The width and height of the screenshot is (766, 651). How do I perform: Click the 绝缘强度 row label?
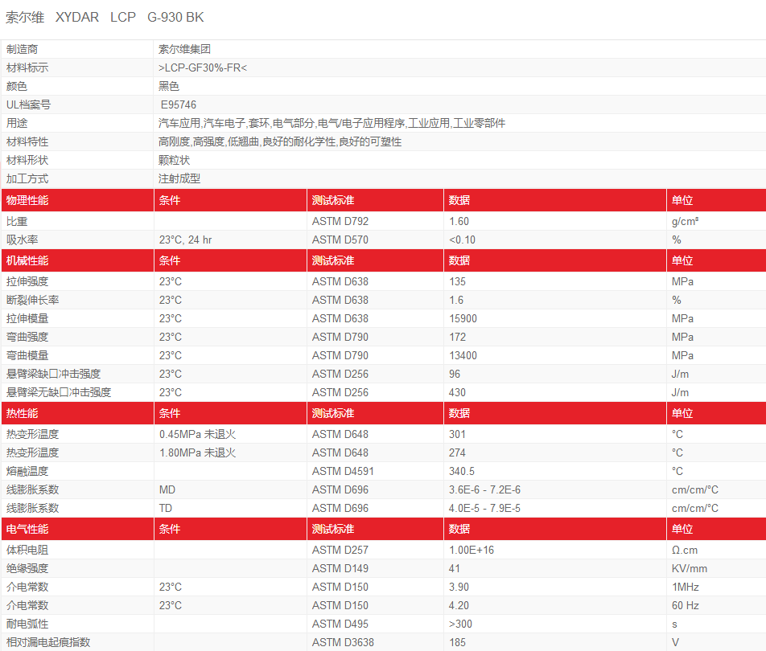coord(27,568)
